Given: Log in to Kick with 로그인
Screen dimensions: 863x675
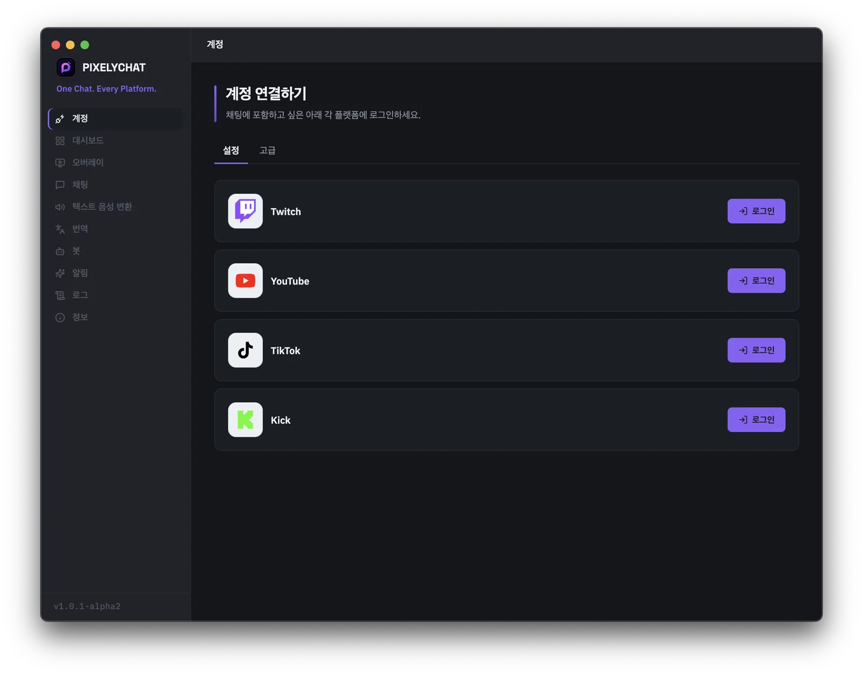Looking at the screenshot, I should 756,420.
